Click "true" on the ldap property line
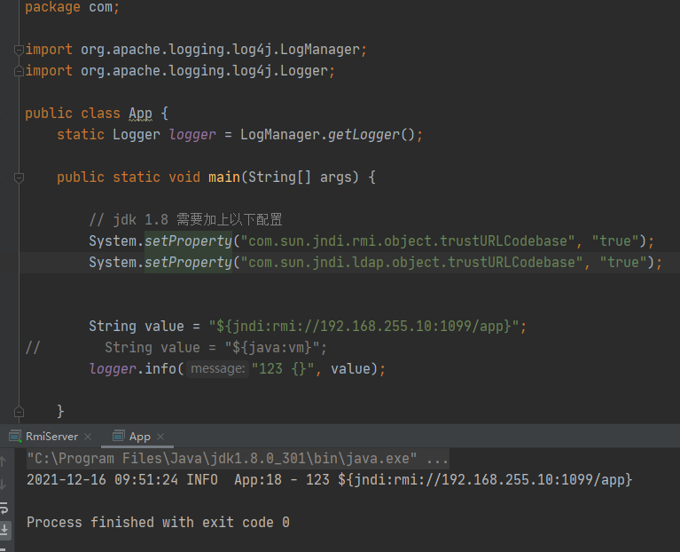The image size is (680, 552). tap(623, 262)
